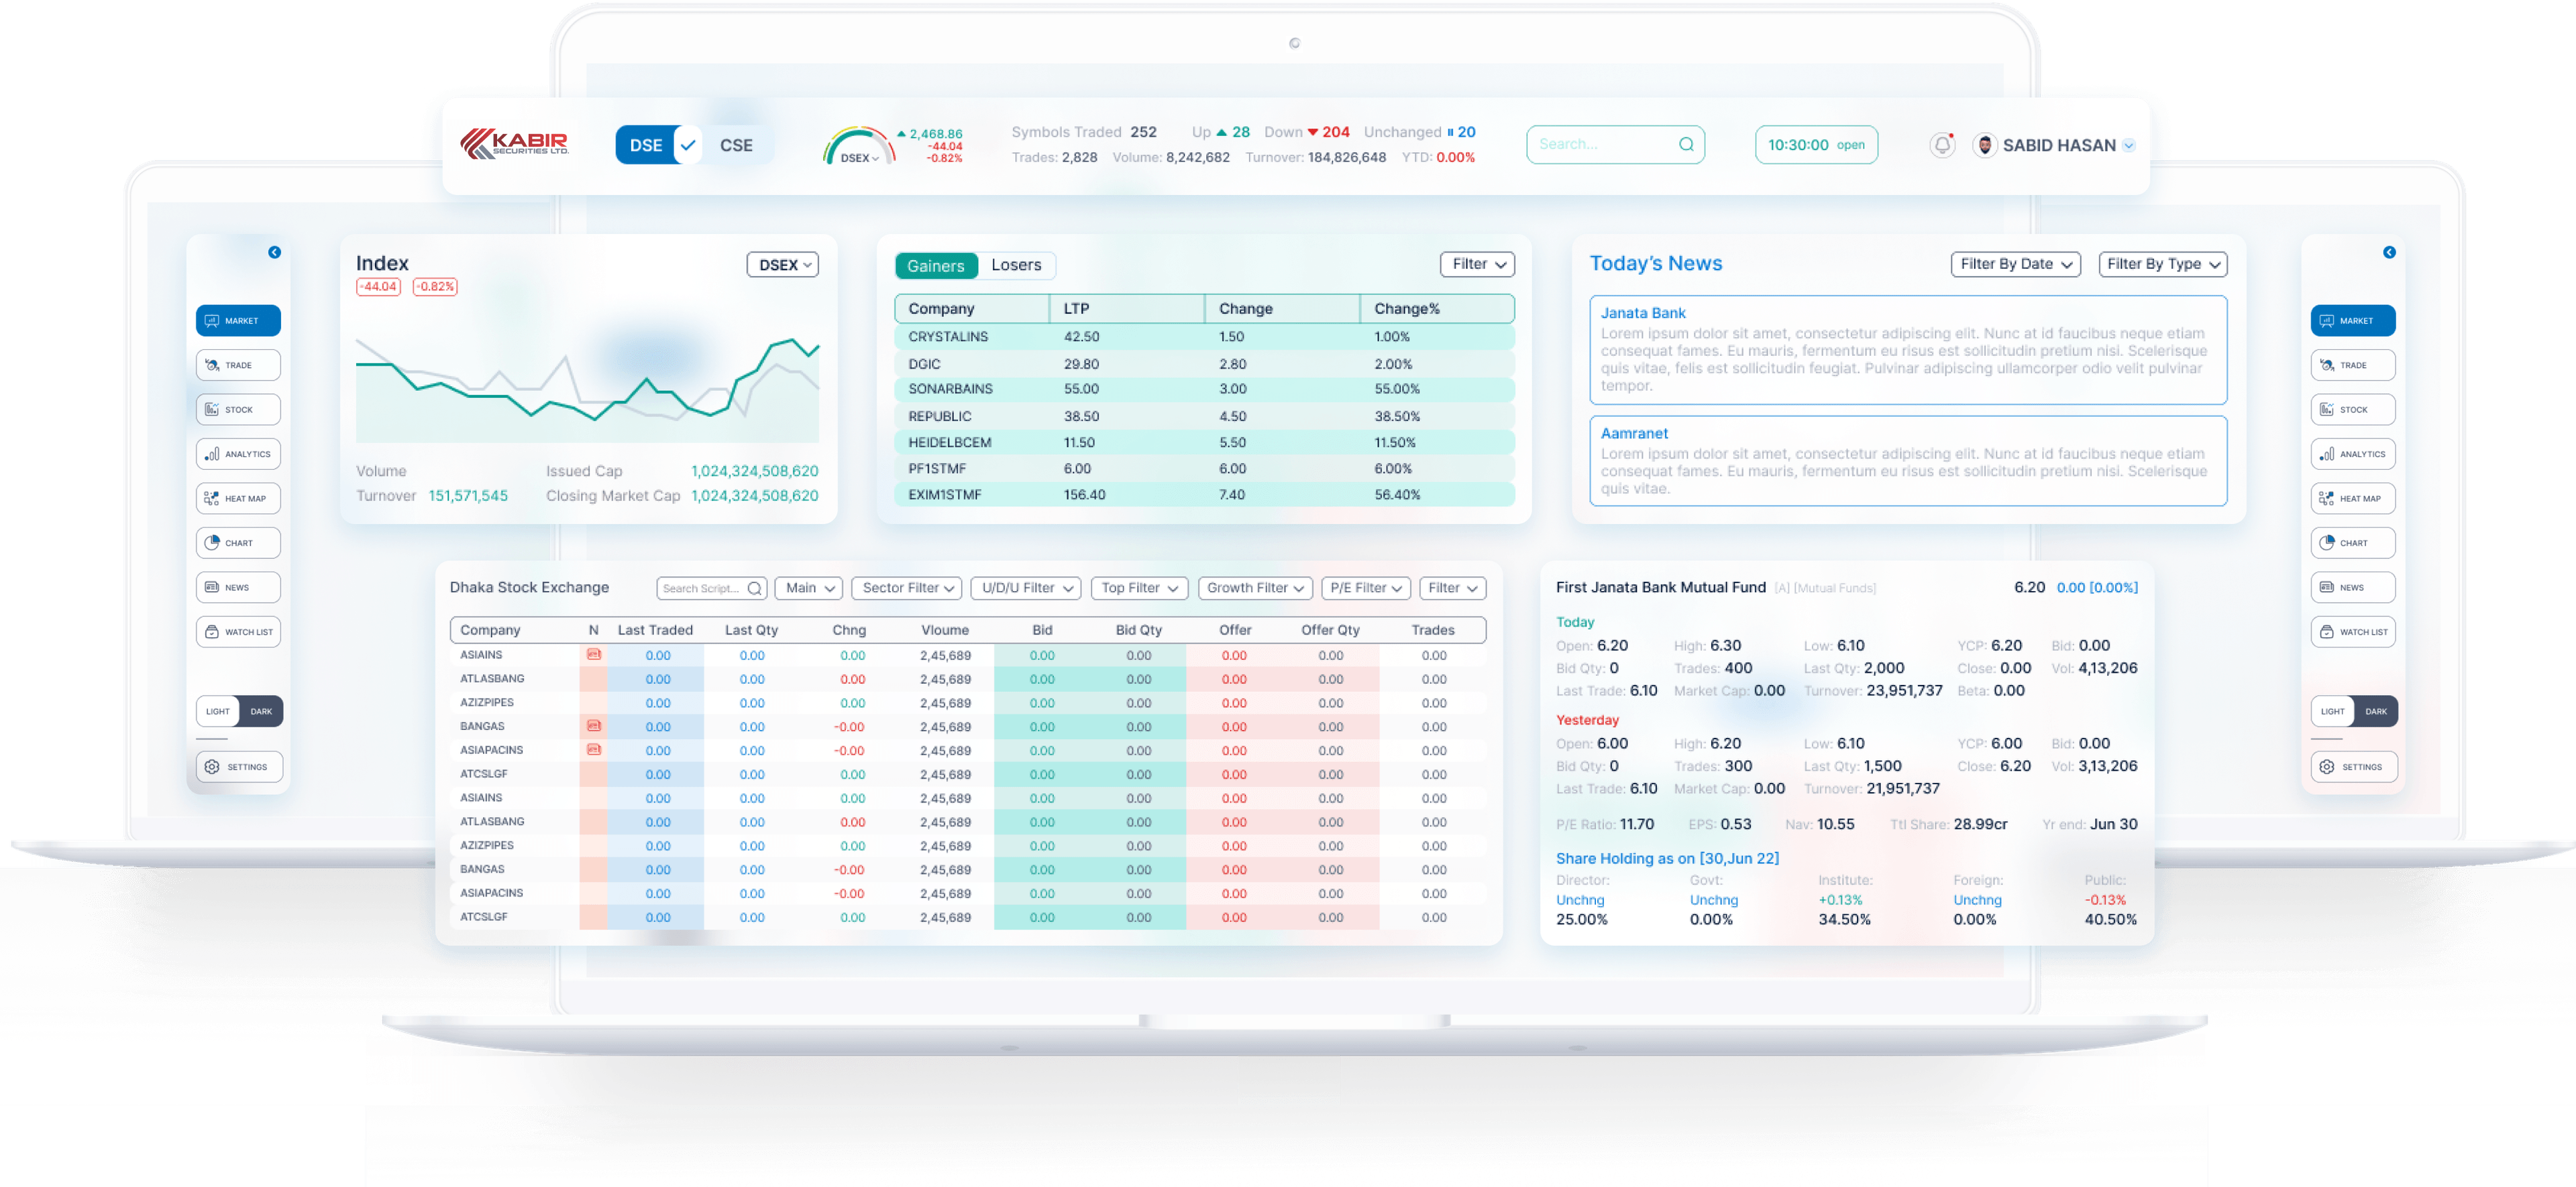2576x1187 pixels.
Task: Open the Filter dropdown beside Gainers and Losers
Action: 1477,264
